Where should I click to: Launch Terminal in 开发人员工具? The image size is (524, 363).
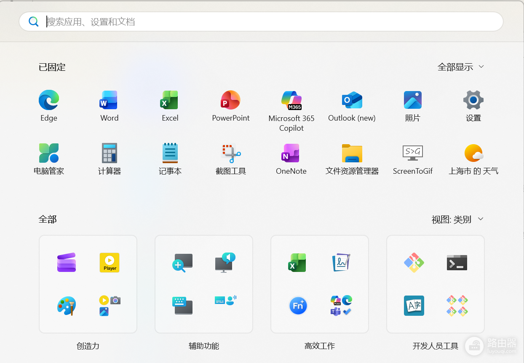click(457, 262)
